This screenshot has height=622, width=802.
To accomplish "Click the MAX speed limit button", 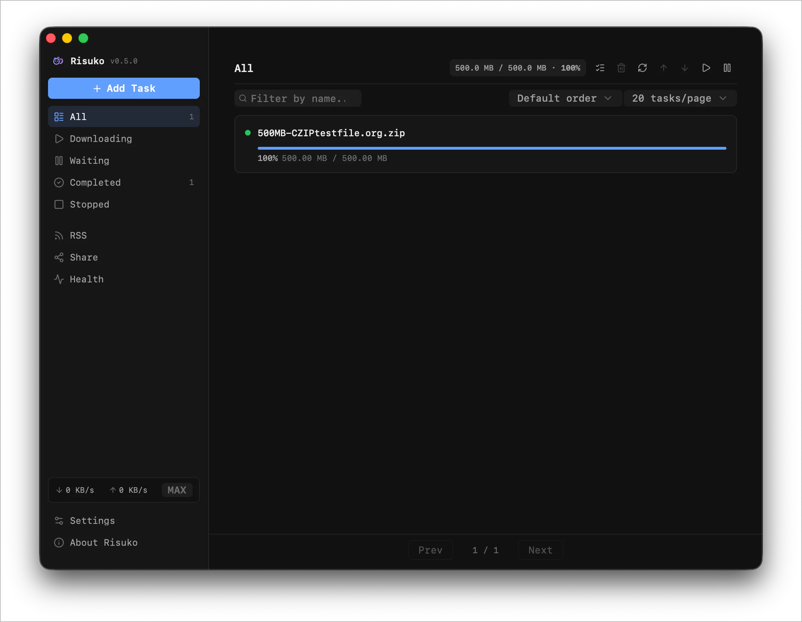I will click(x=177, y=490).
